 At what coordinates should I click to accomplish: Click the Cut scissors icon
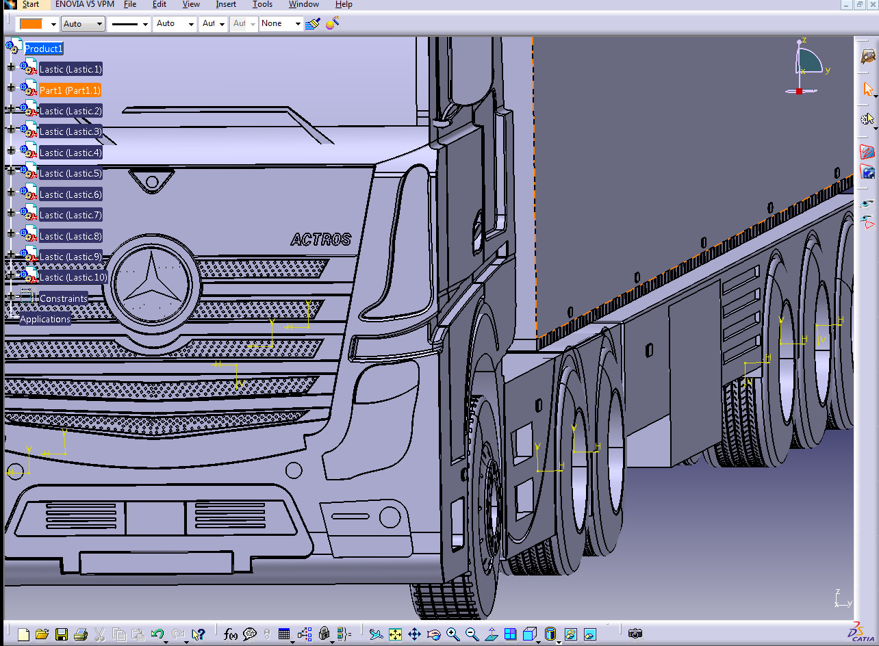pos(100,634)
